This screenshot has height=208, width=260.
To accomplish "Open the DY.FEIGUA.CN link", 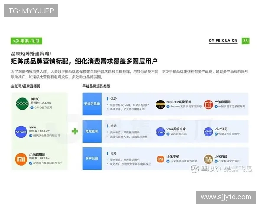I will [x=223, y=41].
